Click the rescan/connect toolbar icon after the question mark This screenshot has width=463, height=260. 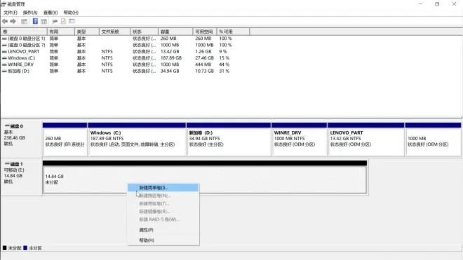(55, 21)
